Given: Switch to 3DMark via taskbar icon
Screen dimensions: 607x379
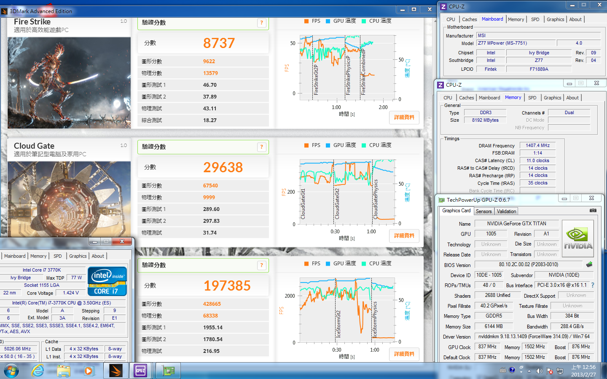Looking at the screenshot, I should pos(115,371).
